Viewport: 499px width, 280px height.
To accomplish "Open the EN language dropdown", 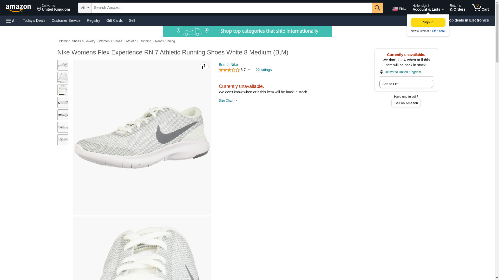I will pos(399,9).
